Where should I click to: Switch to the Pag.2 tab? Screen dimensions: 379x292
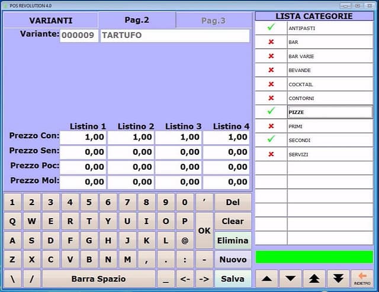(137, 20)
